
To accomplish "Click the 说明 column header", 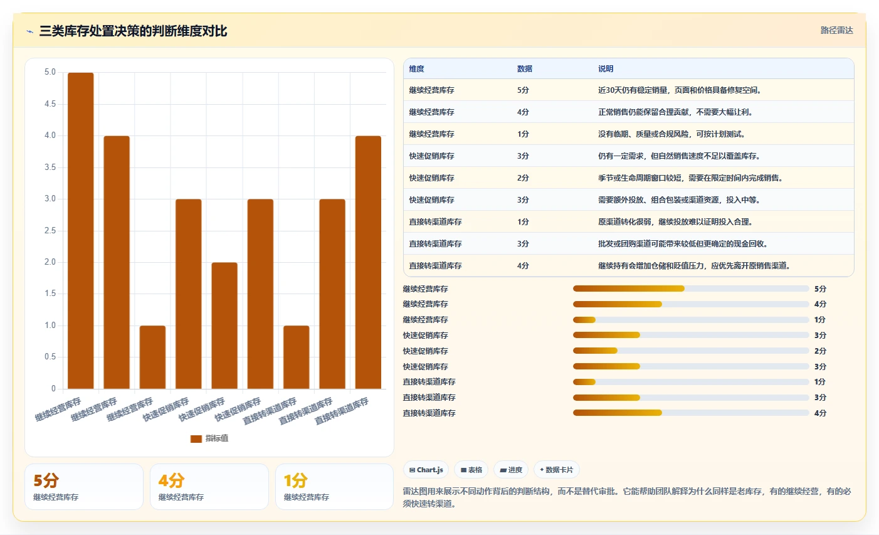I will coord(606,69).
